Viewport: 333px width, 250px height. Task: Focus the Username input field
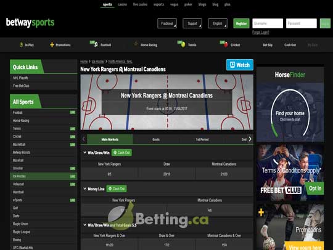click(268, 23)
